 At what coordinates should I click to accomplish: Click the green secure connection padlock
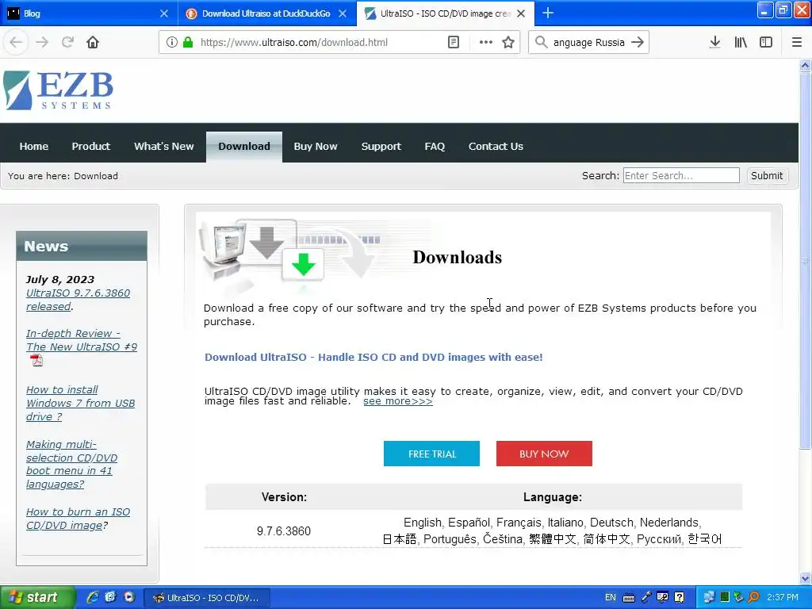188,42
